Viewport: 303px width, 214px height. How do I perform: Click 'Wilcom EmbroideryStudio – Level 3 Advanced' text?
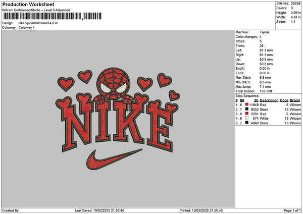pos(36,10)
